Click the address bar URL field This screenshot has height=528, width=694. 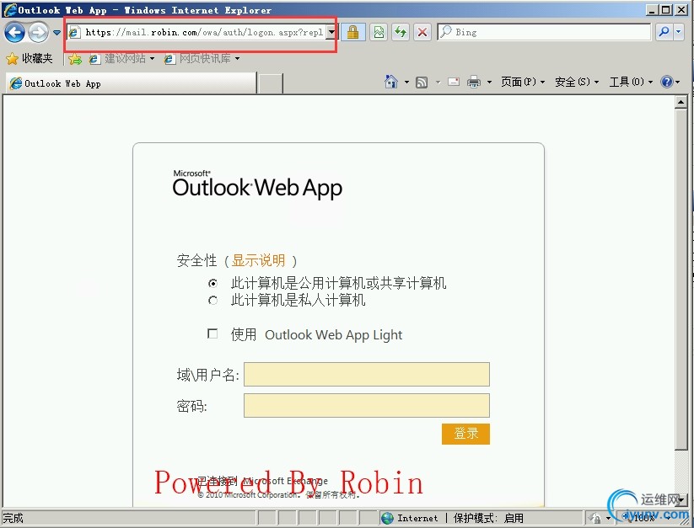click(205, 32)
